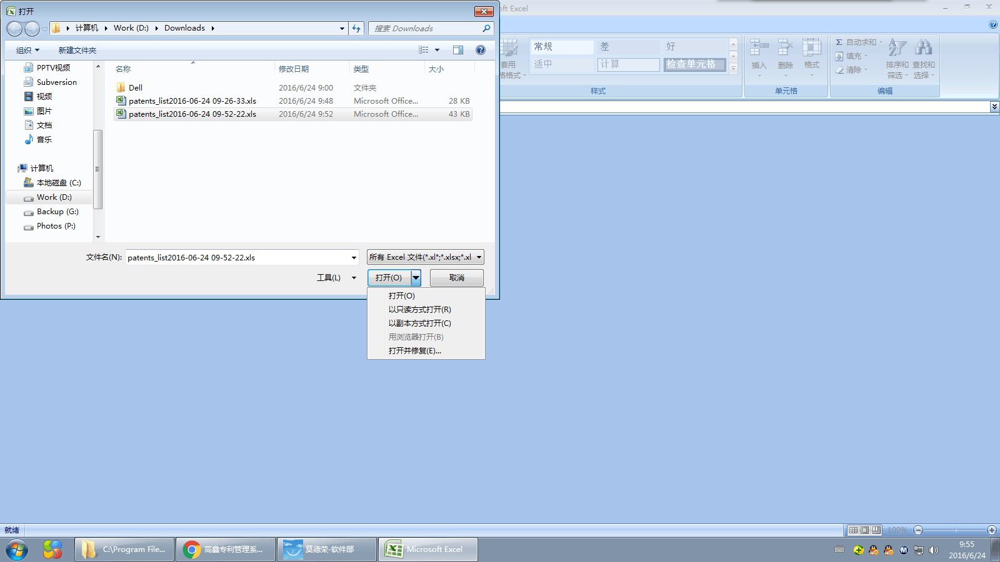Select 打开并修复(E)... menu option
Viewport: 1000px width, 562px height.
pos(414,351)
